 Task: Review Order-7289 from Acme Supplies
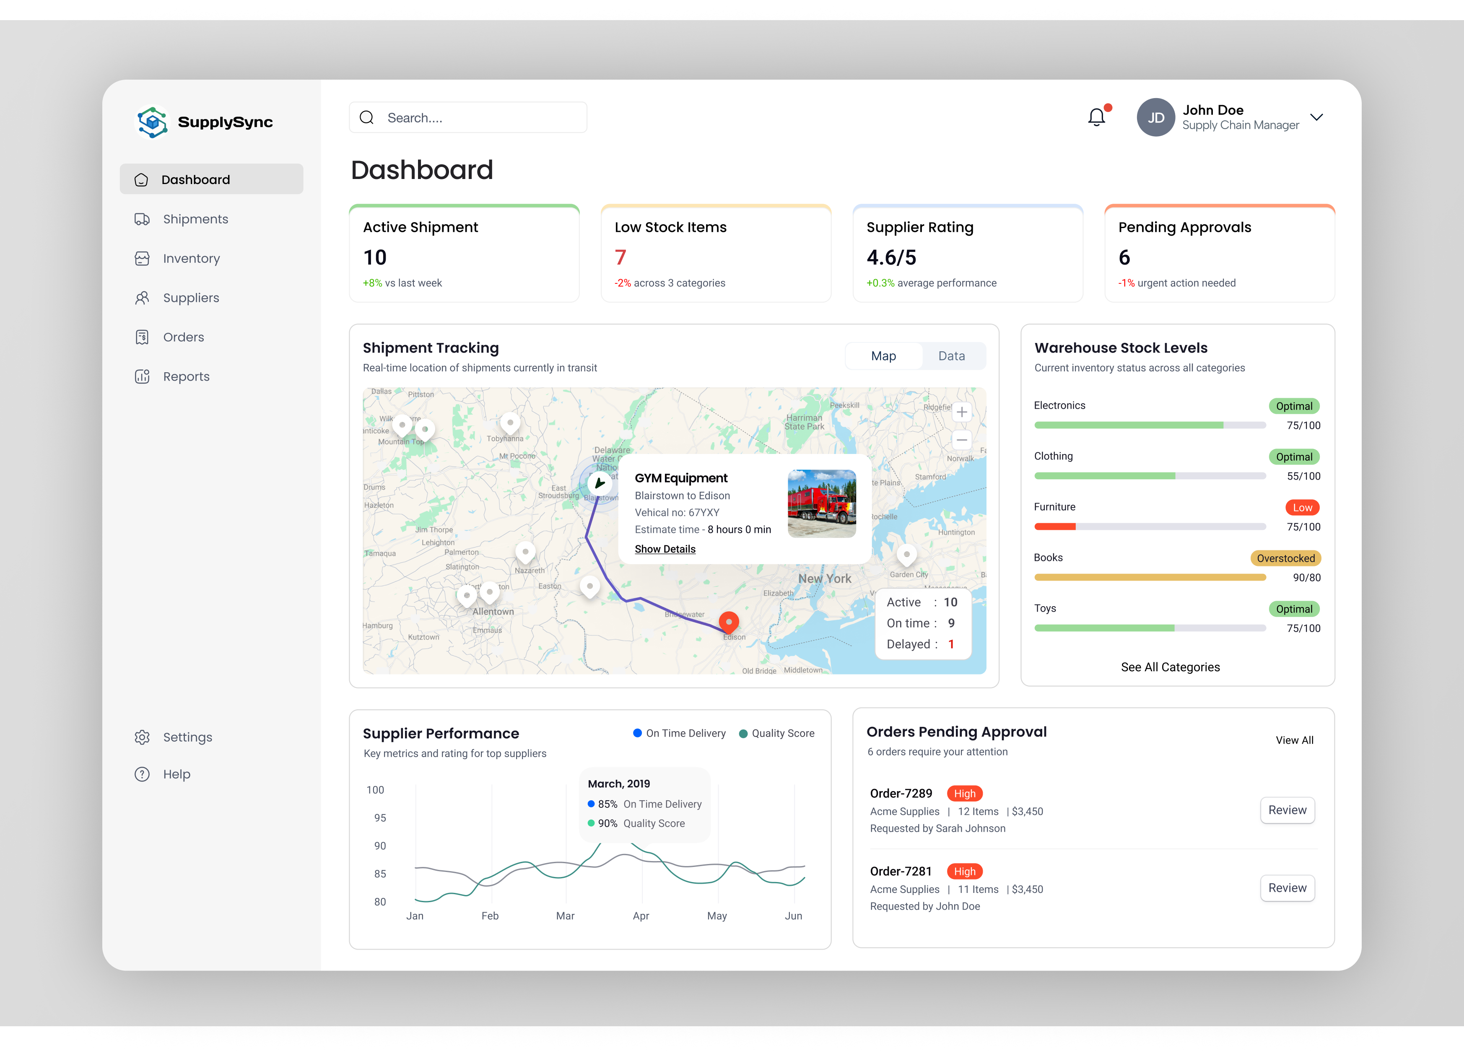pyautogui.click(x=1287, y=810)
